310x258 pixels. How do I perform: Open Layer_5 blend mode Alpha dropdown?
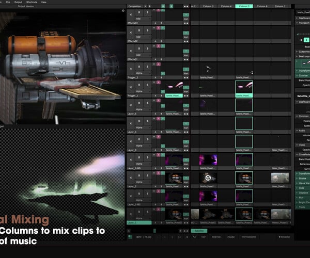point(143,109)
